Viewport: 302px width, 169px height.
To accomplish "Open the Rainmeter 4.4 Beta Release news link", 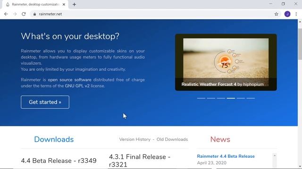I will [226, 156].
